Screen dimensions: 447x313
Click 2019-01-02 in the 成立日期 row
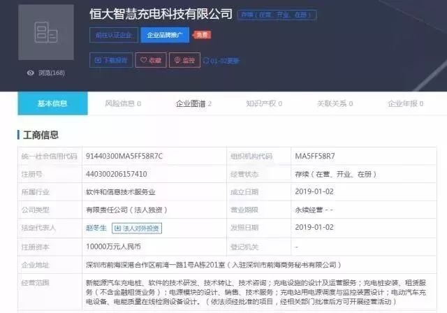click(314, 191)
